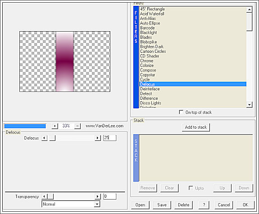
Task: Click filter list scroll down arrow
Action: (249, 105)
